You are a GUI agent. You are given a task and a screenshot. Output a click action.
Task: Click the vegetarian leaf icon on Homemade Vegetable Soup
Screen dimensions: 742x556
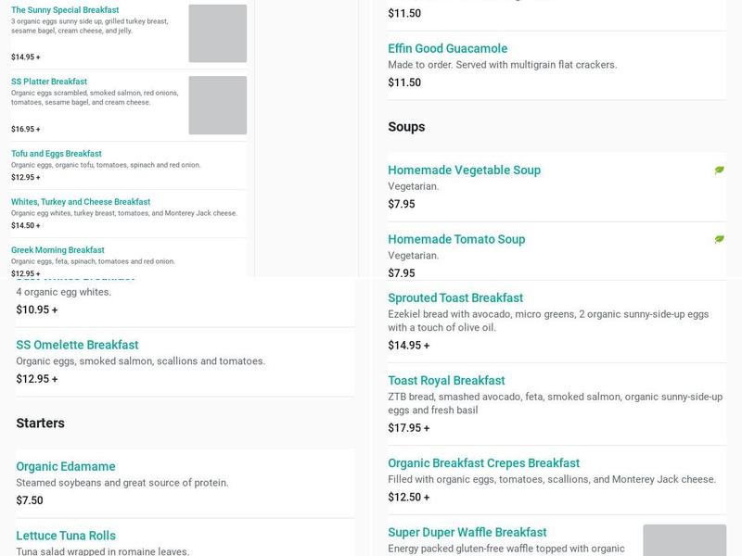click(719, 171)
